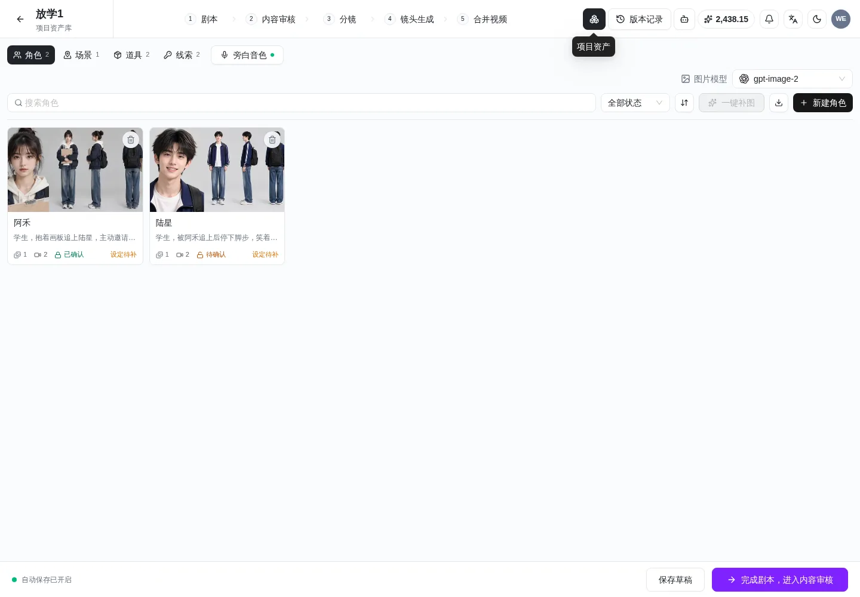Viewport: 860px width, 597px height.
Task: Open the 阿禾 character thumbnail
Action: (x=75, y=170)
